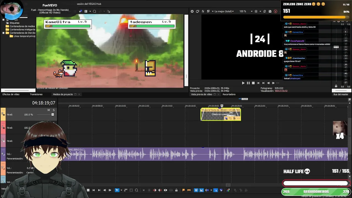Switch to Medios de proyecto tab

[63, 94]
